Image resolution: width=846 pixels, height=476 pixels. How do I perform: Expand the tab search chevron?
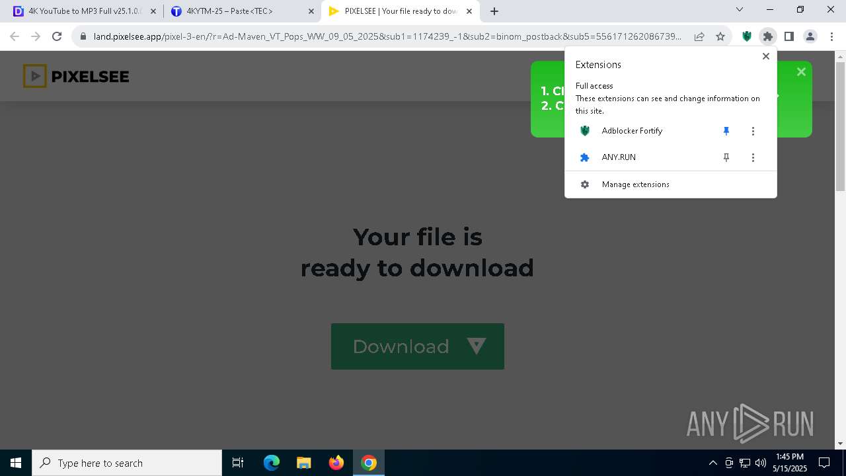(x=740, y=9)
